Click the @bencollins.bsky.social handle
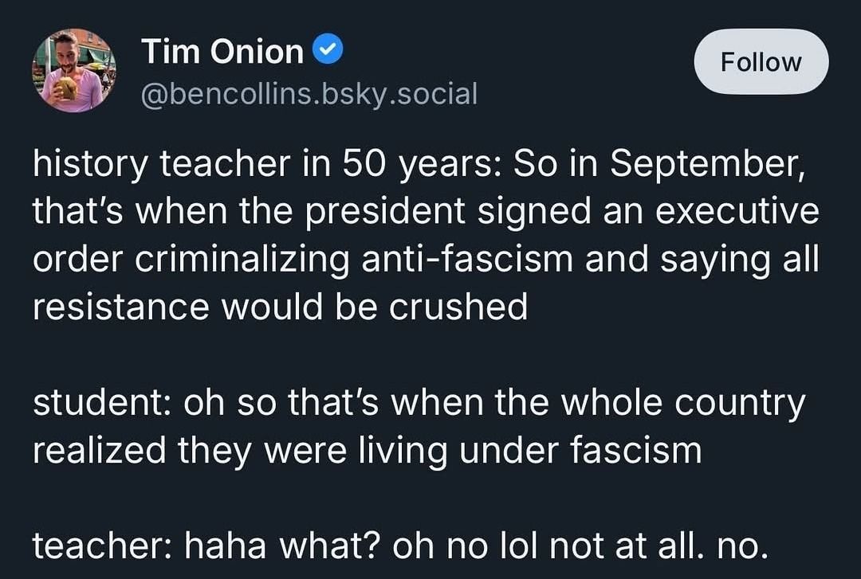Screen dimensions: 861x579 (309, 94)
